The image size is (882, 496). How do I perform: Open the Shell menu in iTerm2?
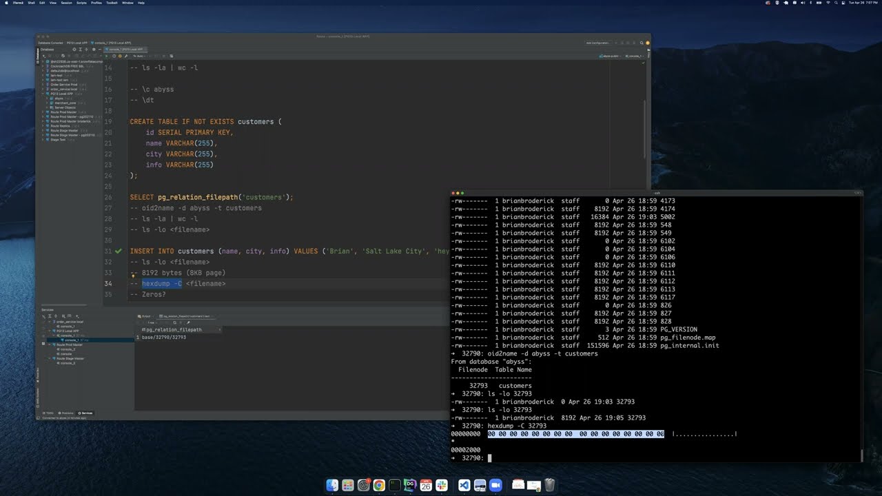pos(31,3)
